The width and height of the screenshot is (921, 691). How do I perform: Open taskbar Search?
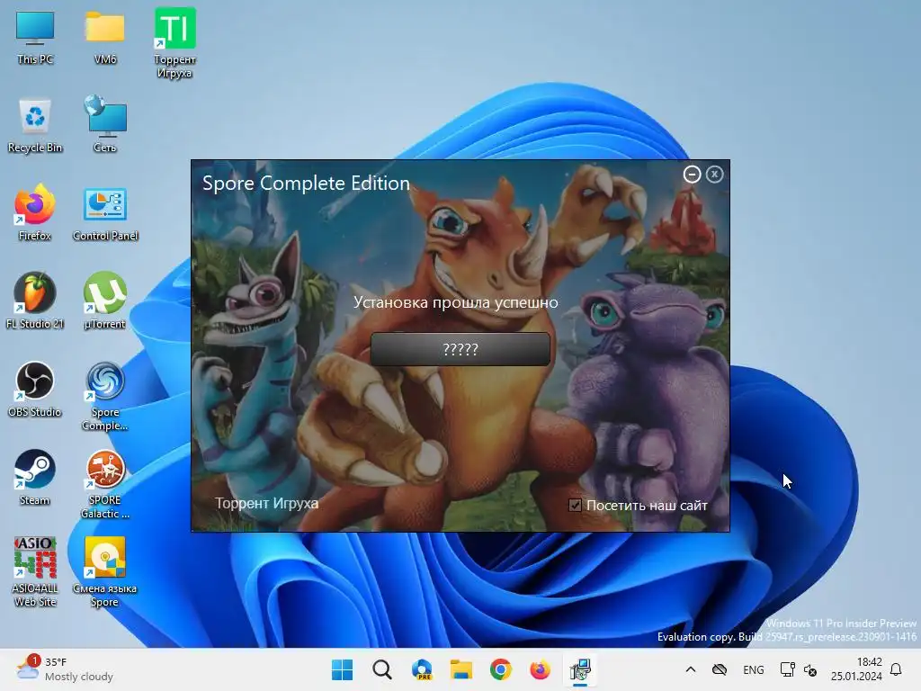coord(381,669)
